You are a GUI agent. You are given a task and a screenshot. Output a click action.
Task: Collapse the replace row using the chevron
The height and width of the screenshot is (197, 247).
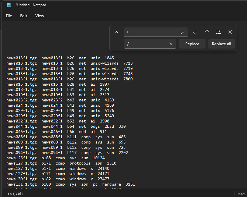click(116, 32)
